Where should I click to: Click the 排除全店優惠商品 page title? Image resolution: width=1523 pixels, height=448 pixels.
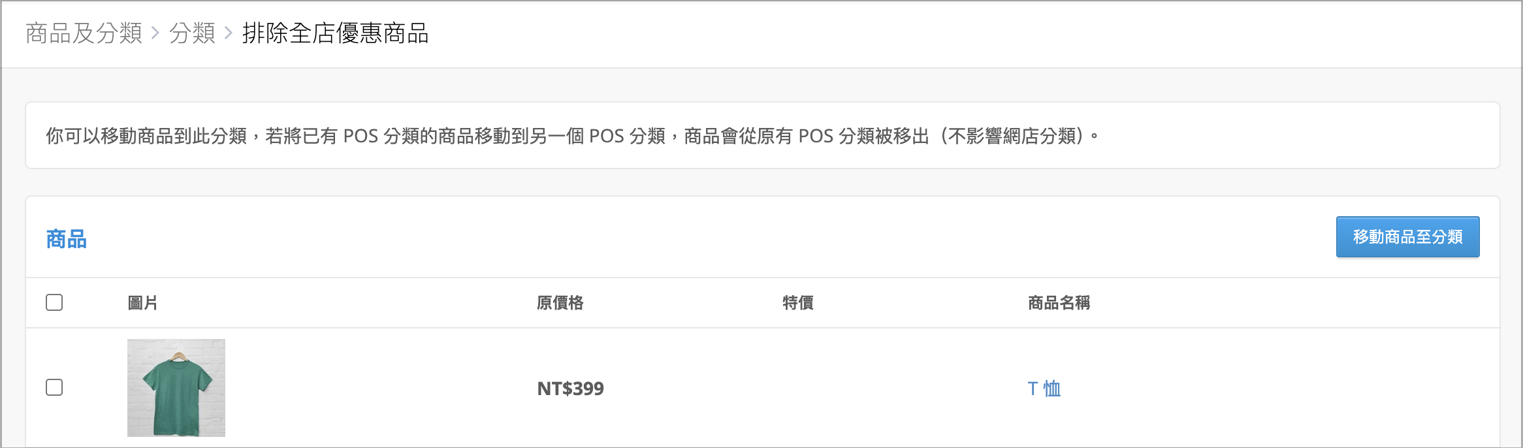pyautogui.click(x=335, y=33)
